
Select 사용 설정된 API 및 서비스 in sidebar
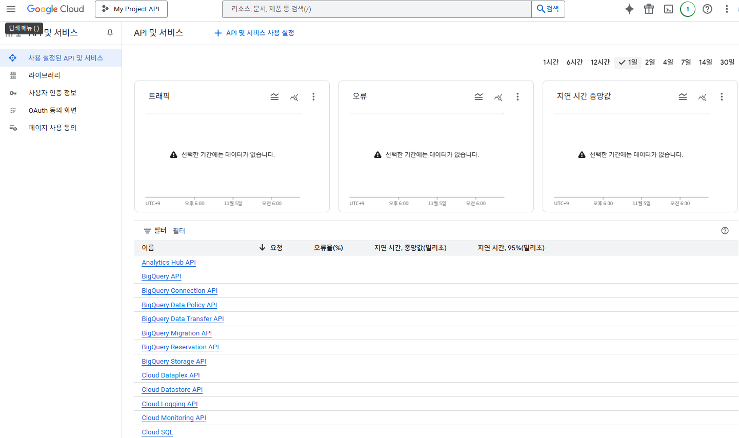tap(61, 58)
